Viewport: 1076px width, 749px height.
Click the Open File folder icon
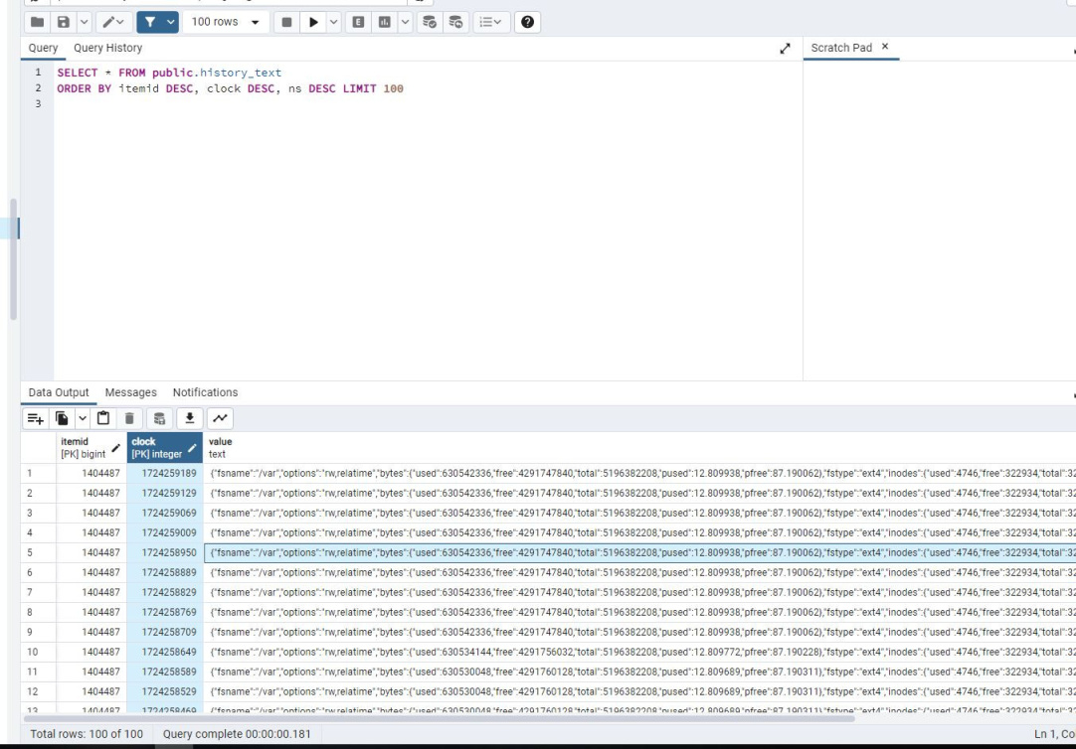38,21
